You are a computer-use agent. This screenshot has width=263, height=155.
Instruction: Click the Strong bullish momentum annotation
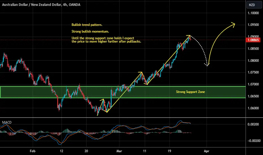pyautogui.click(x=90, y=32)
